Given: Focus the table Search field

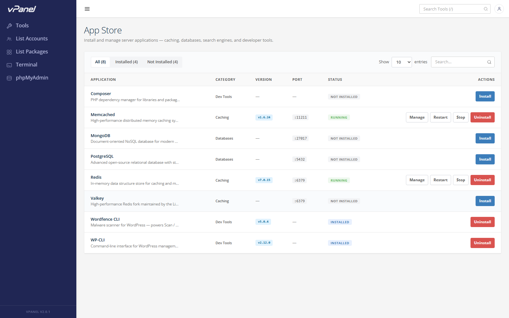Looking at the screenshot, I should 463,62.
